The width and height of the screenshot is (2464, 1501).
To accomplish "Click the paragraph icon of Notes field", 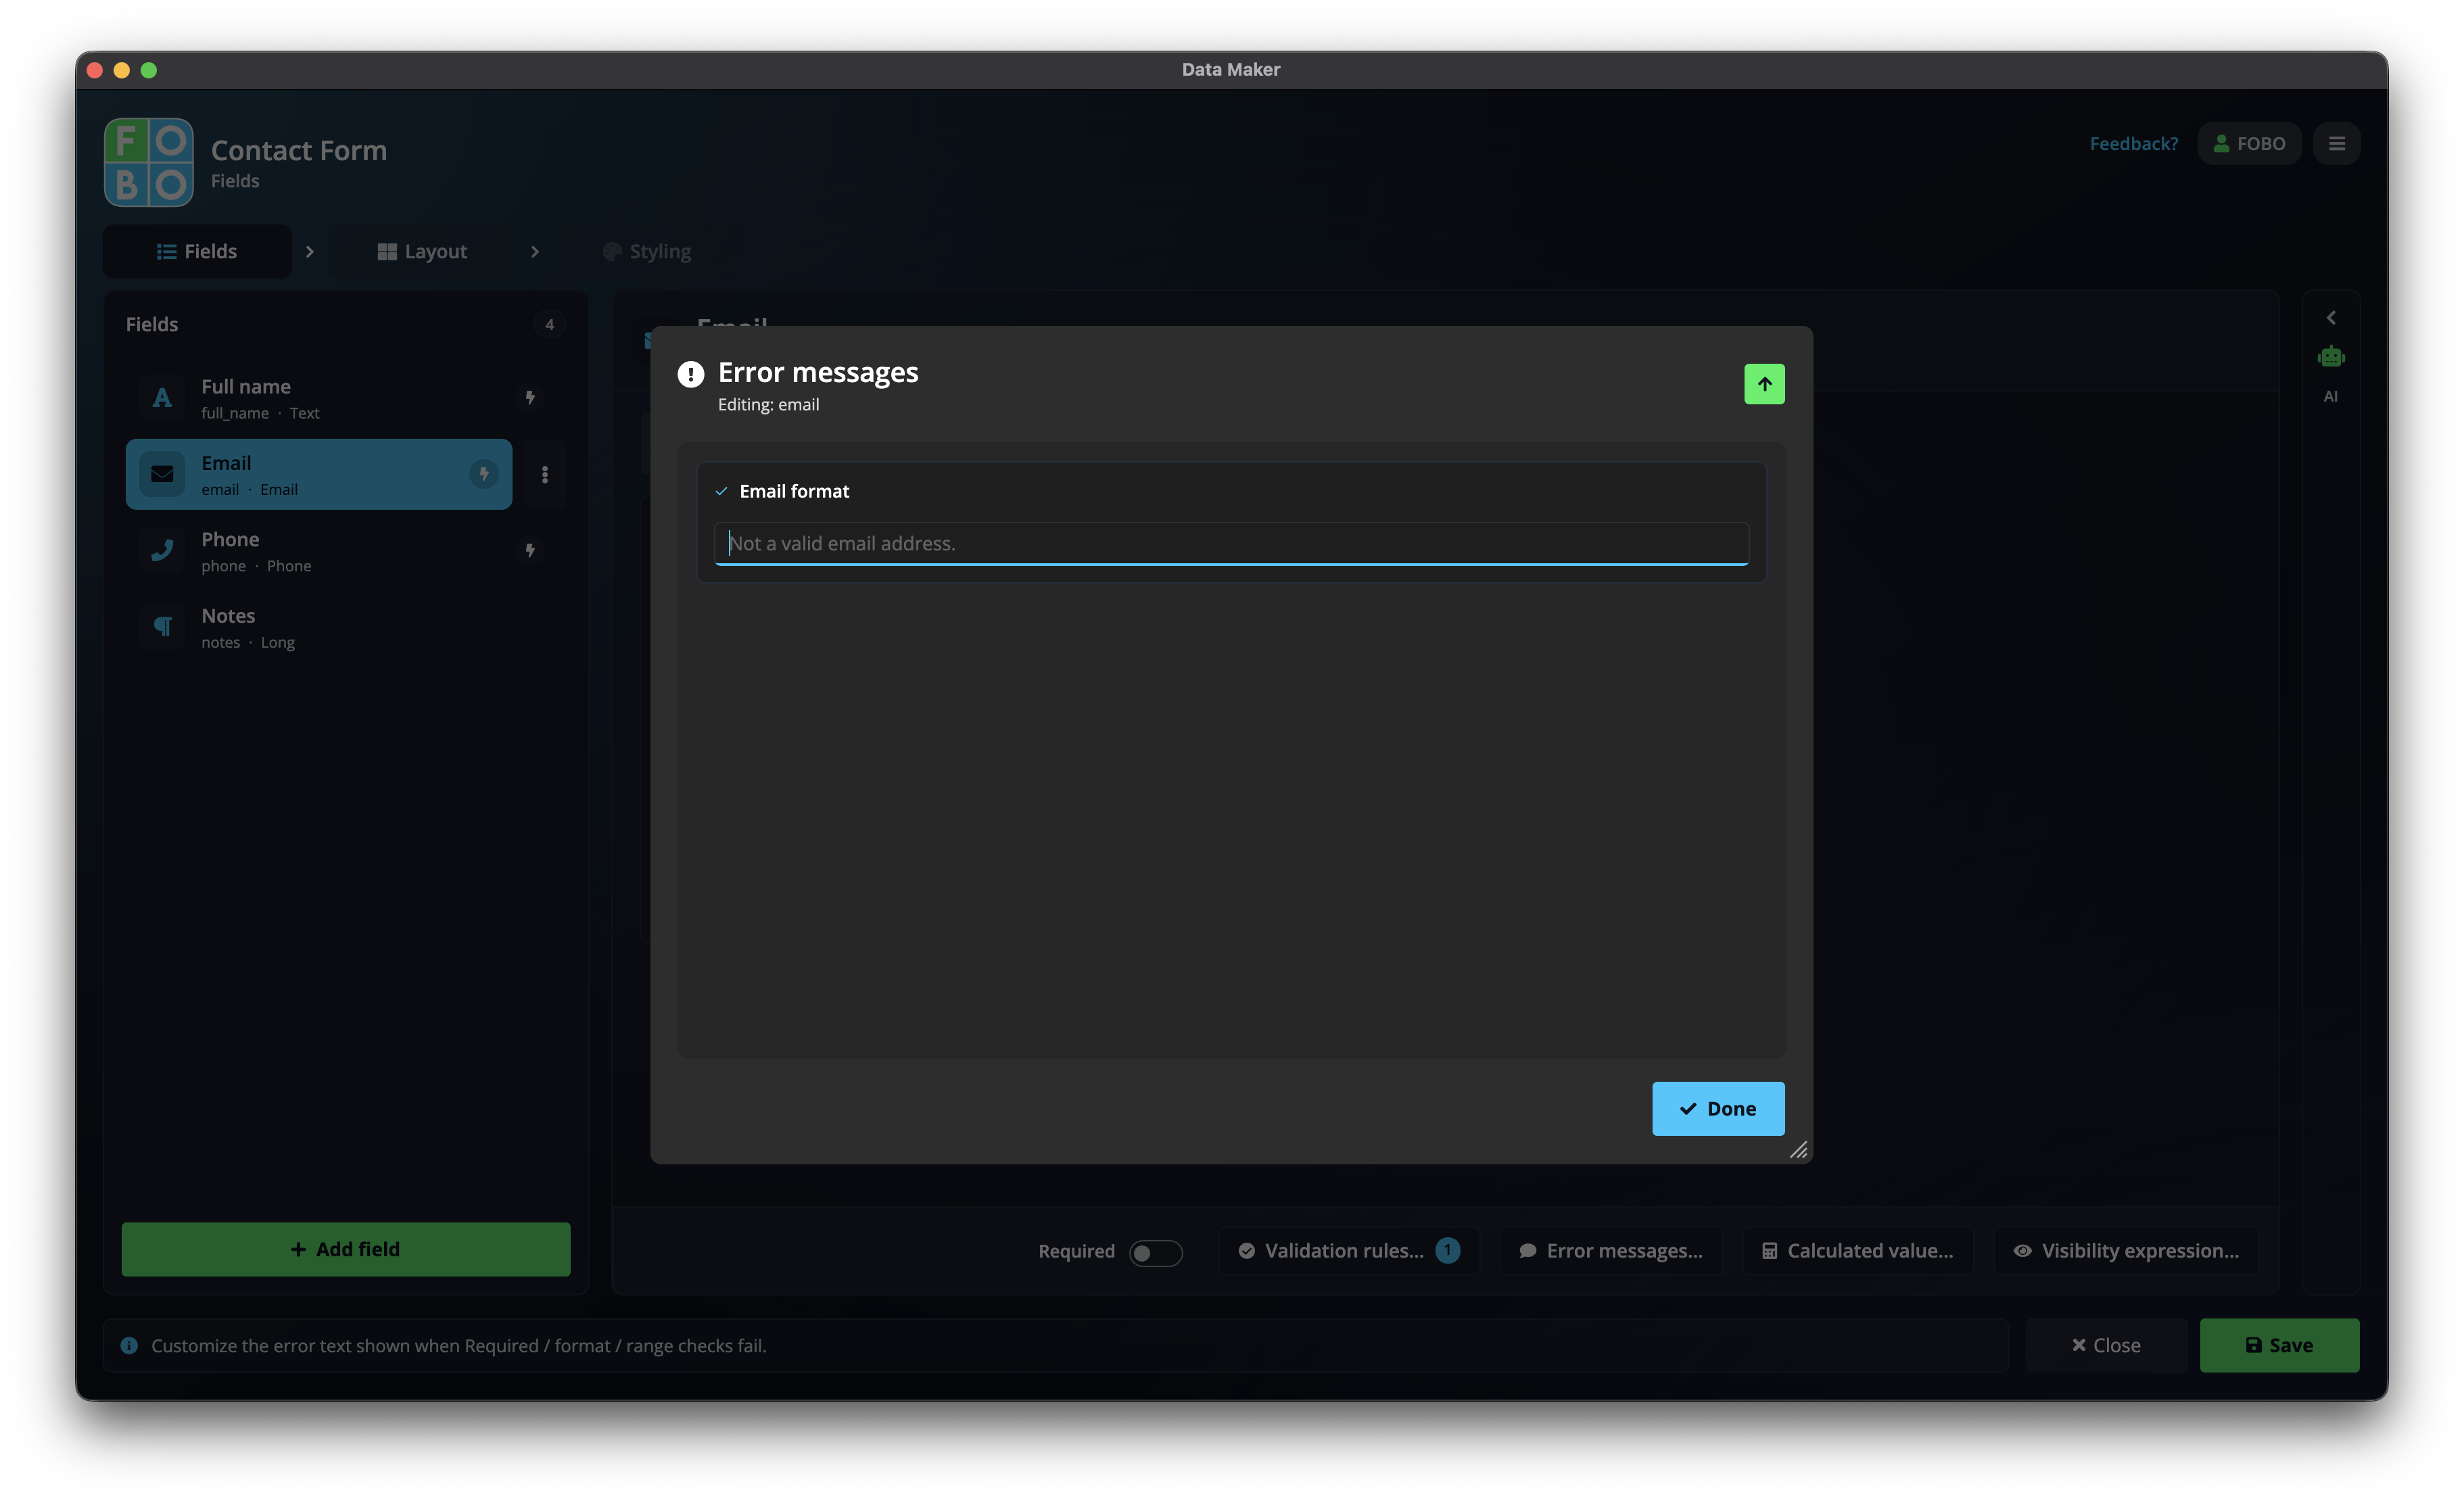I will coord(162,627).
